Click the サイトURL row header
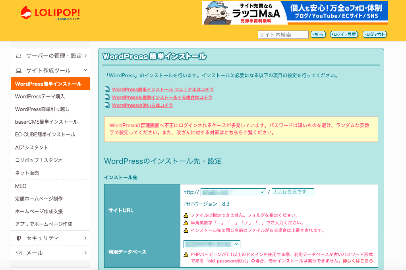Screen dimensions: 406x270 142,210
